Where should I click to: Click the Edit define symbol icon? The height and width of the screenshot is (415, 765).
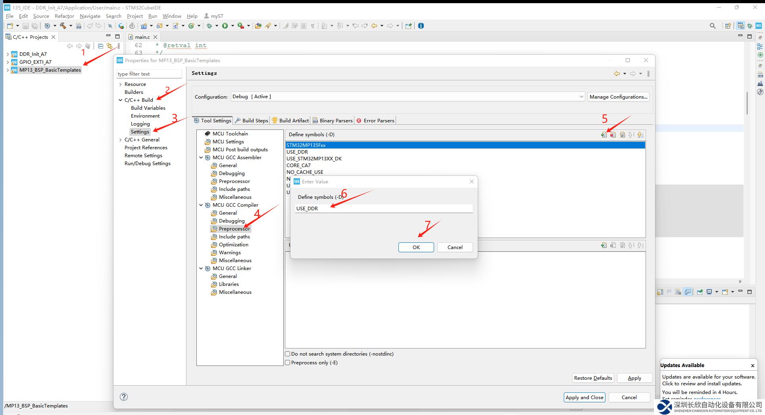(x=622, y=135)
